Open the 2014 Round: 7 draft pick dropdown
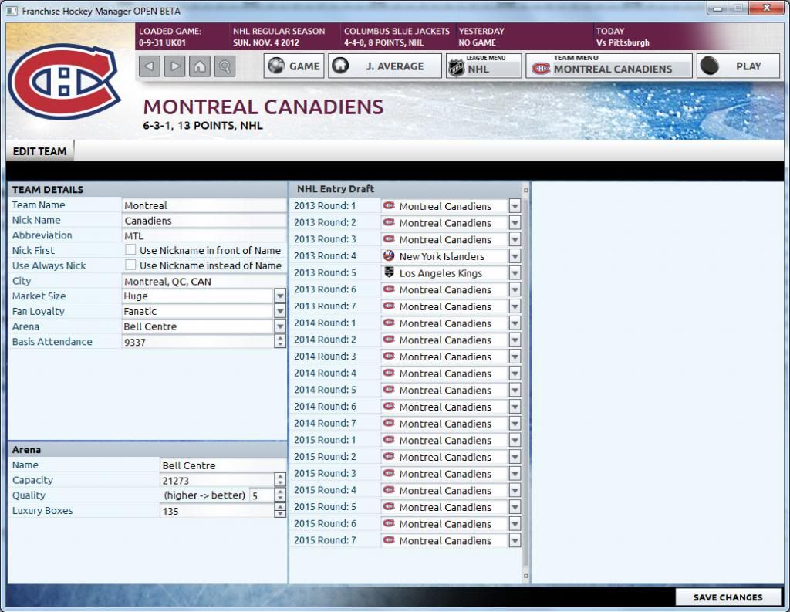The height and width of the screenshot is (612, 790). [x=515, y=424]
